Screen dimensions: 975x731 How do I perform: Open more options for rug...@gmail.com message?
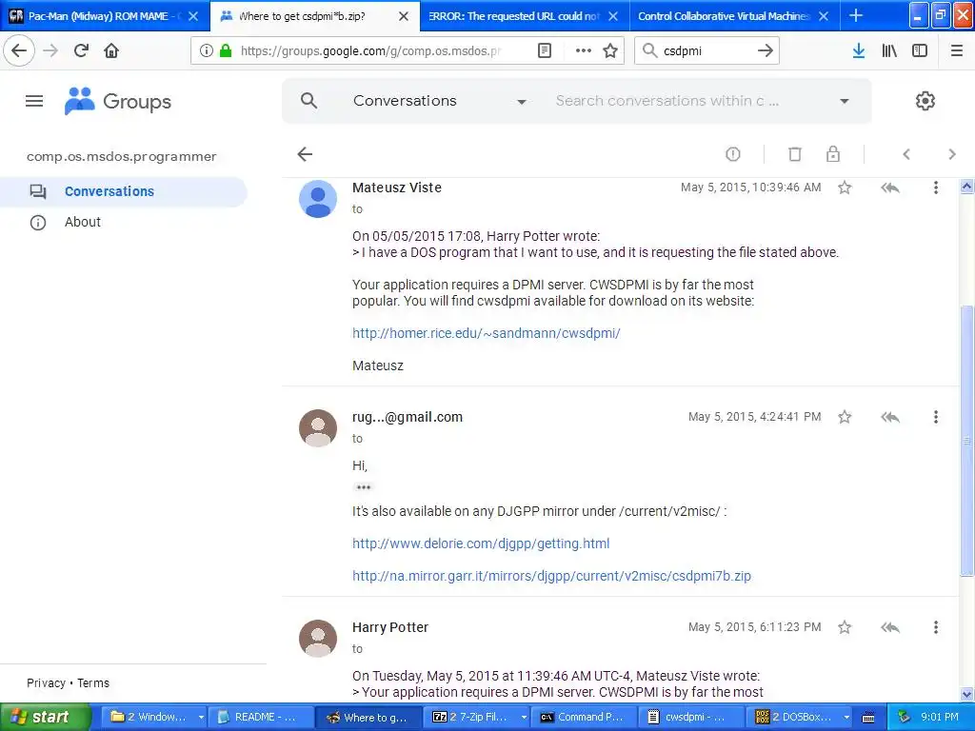click(x=936, y=417)
